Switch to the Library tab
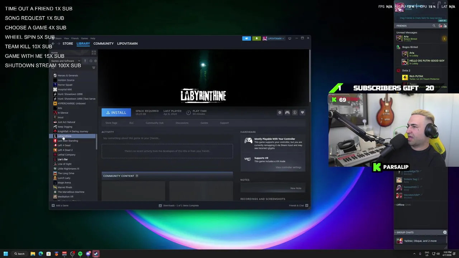Viewport: 459px width, 258px height. pos(83,43)
